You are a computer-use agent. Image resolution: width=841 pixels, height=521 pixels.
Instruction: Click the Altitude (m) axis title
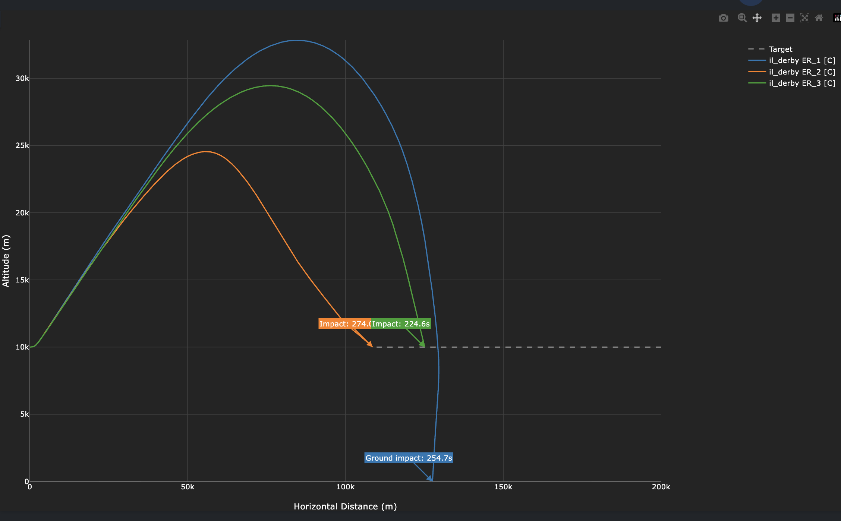(6, 261)
